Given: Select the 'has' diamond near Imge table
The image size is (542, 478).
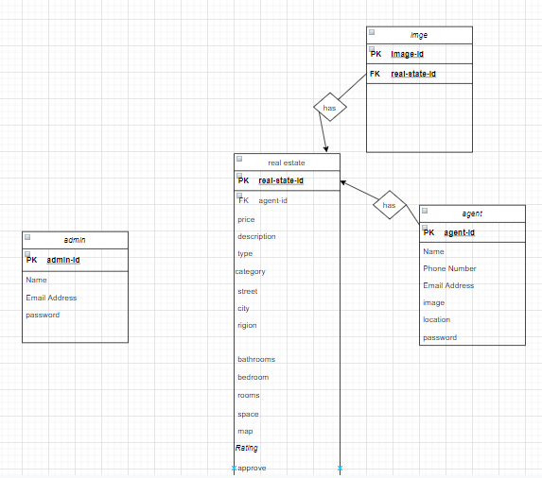Looking at the screenshot, I should coord(330,108).
